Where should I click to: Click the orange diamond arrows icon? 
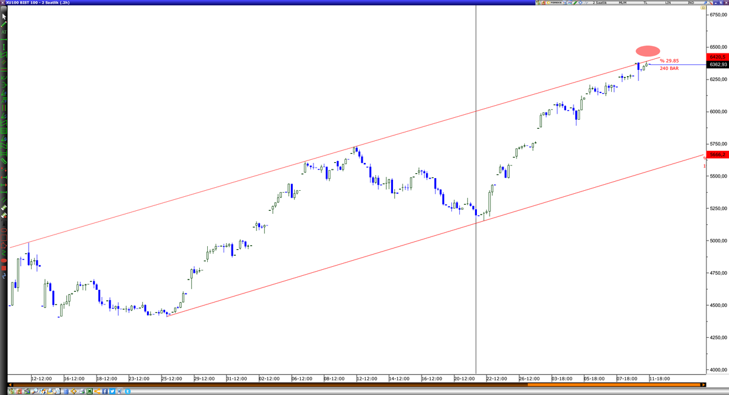74,391
